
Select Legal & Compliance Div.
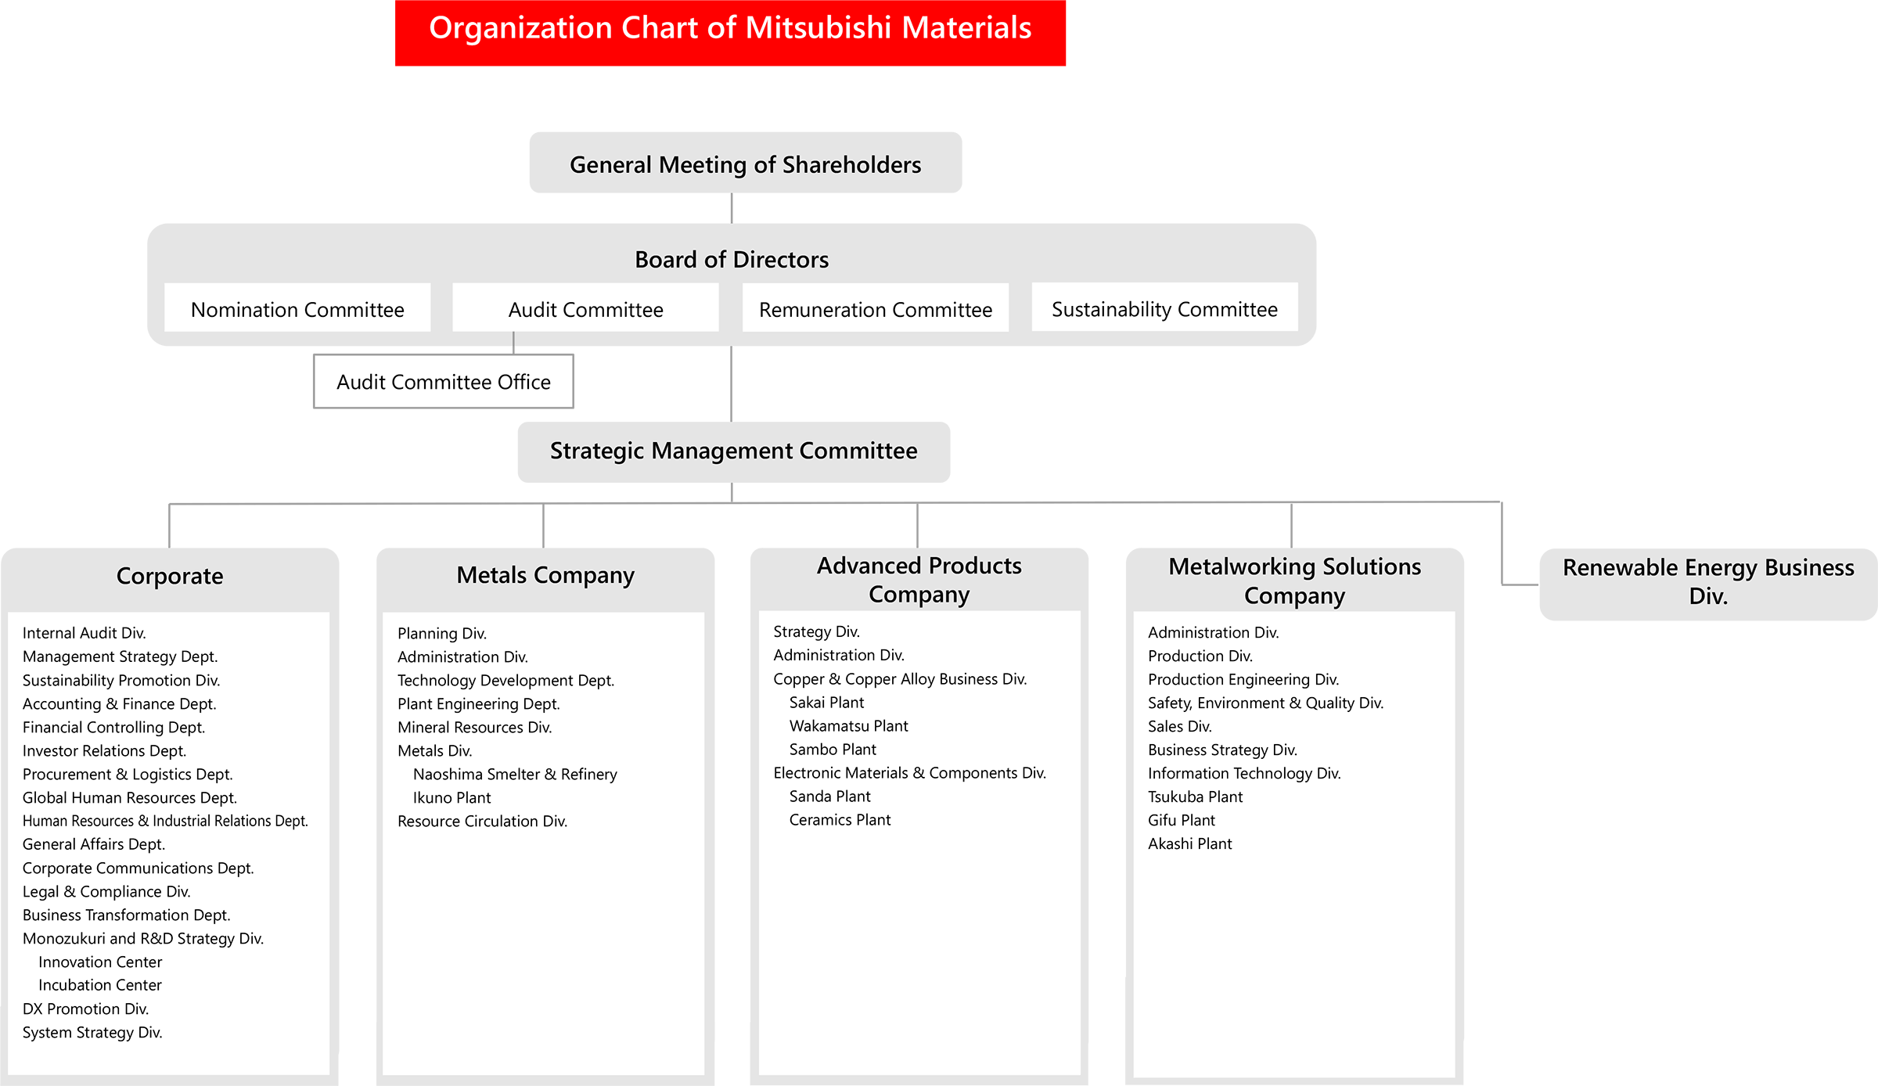pyautogui.click(x=106, y=891)
